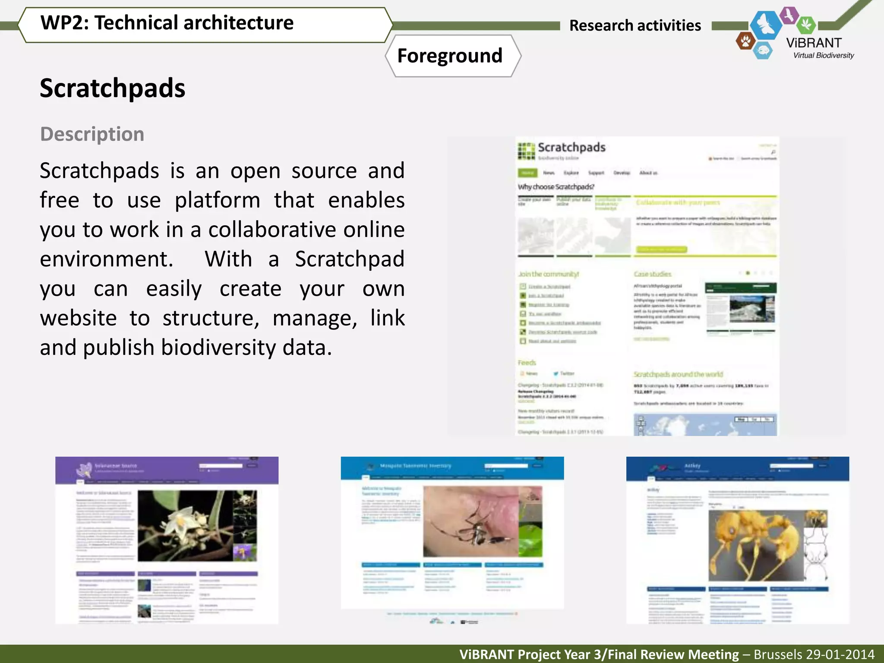The width and height of the screenshot is (884, 663).
Task: Click the Twitter feed tab in screenshot
Action: click(x=564, y=373)
